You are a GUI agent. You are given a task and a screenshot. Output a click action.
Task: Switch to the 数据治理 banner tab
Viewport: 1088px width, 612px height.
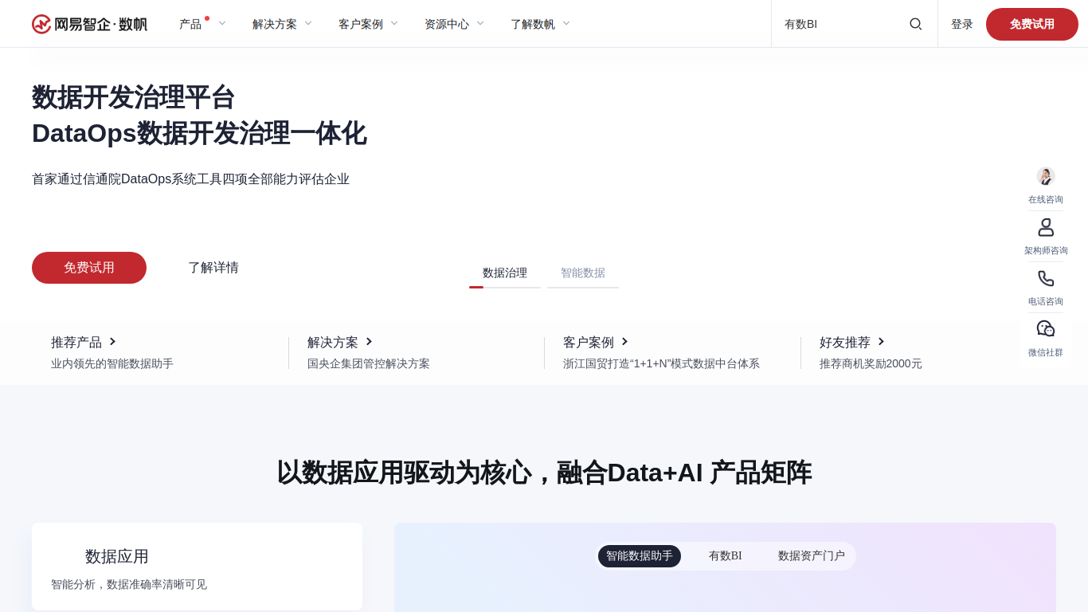(505, 273)
